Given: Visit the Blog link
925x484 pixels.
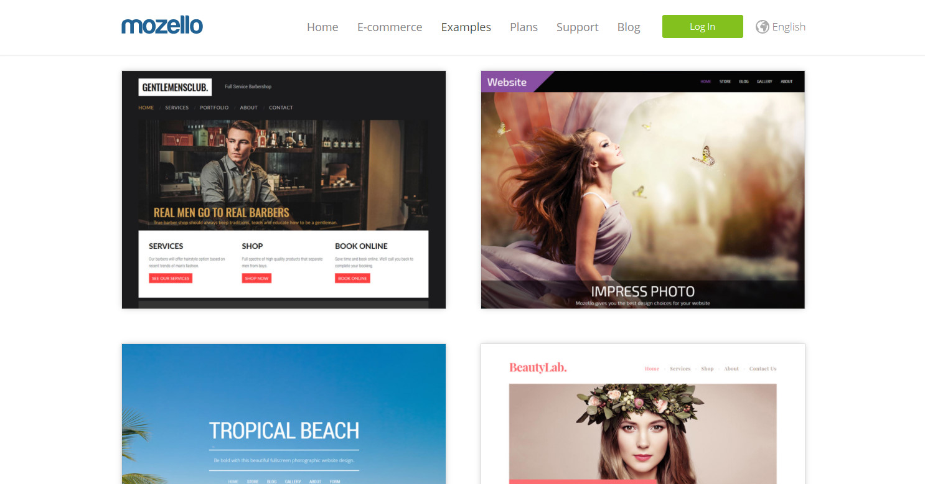Looking at the screenshot, I should click(x=629, y=27).
